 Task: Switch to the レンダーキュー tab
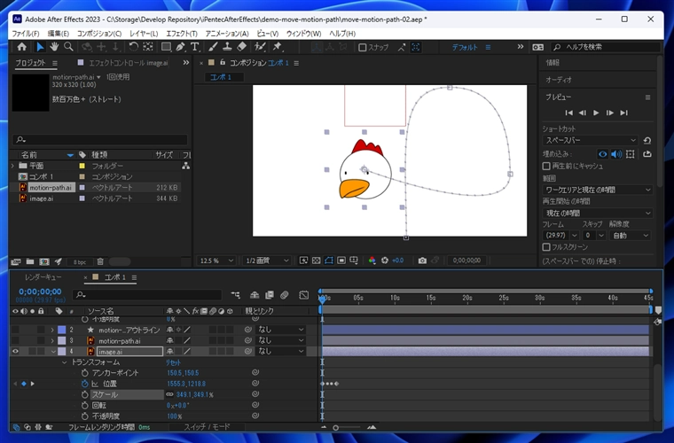point(43,277)
